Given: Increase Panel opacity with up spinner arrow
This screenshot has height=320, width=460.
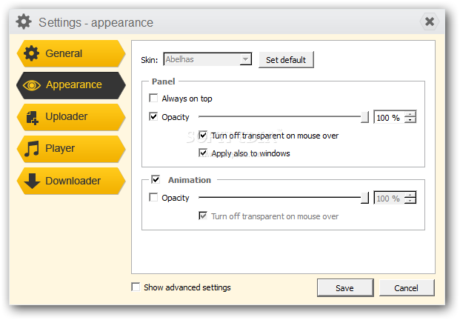Looking at the screenshot, I should tap(410, 114).
